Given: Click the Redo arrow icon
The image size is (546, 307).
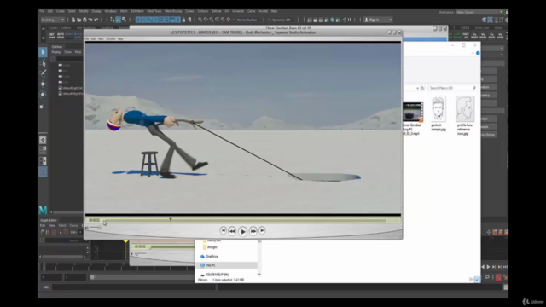Looking at the screenshot, I should coord(96,20).
